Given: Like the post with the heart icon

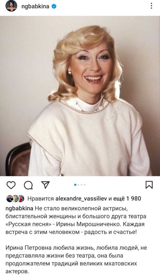Looking at the screenshot, I should pyautogui.click(x=11, y=185).
